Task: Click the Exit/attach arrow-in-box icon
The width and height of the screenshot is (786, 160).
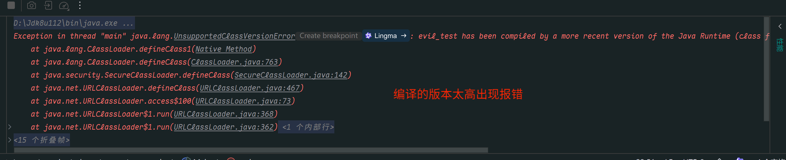Action: (x=48, y=5)
